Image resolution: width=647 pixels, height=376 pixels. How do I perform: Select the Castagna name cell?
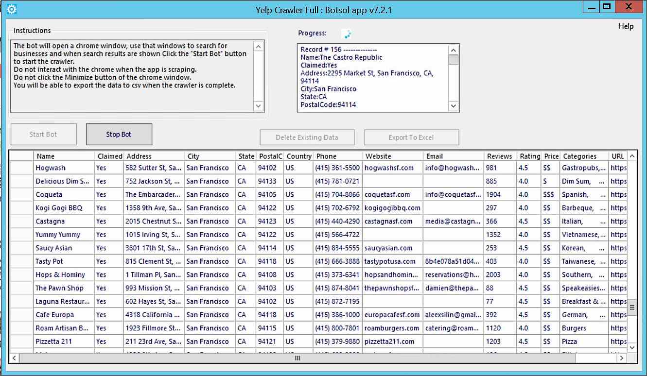pos(64,222)
